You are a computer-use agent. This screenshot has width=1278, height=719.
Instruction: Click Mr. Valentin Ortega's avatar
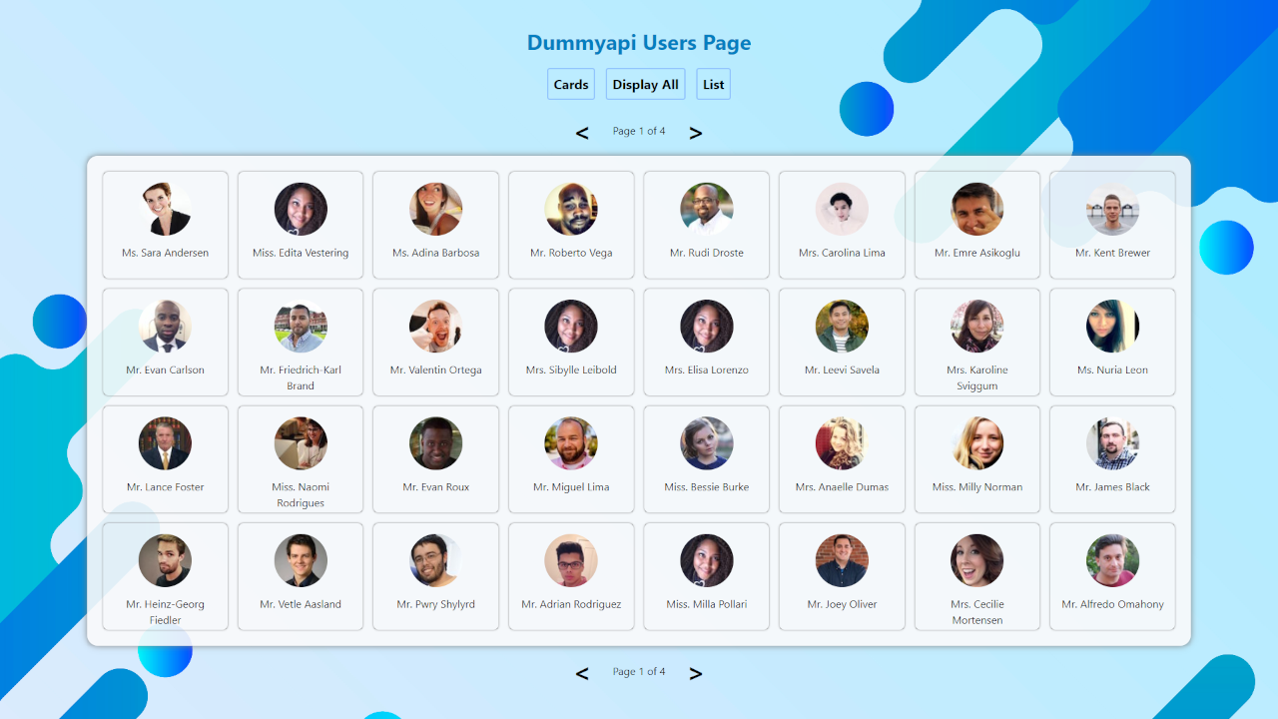point(436,326)
